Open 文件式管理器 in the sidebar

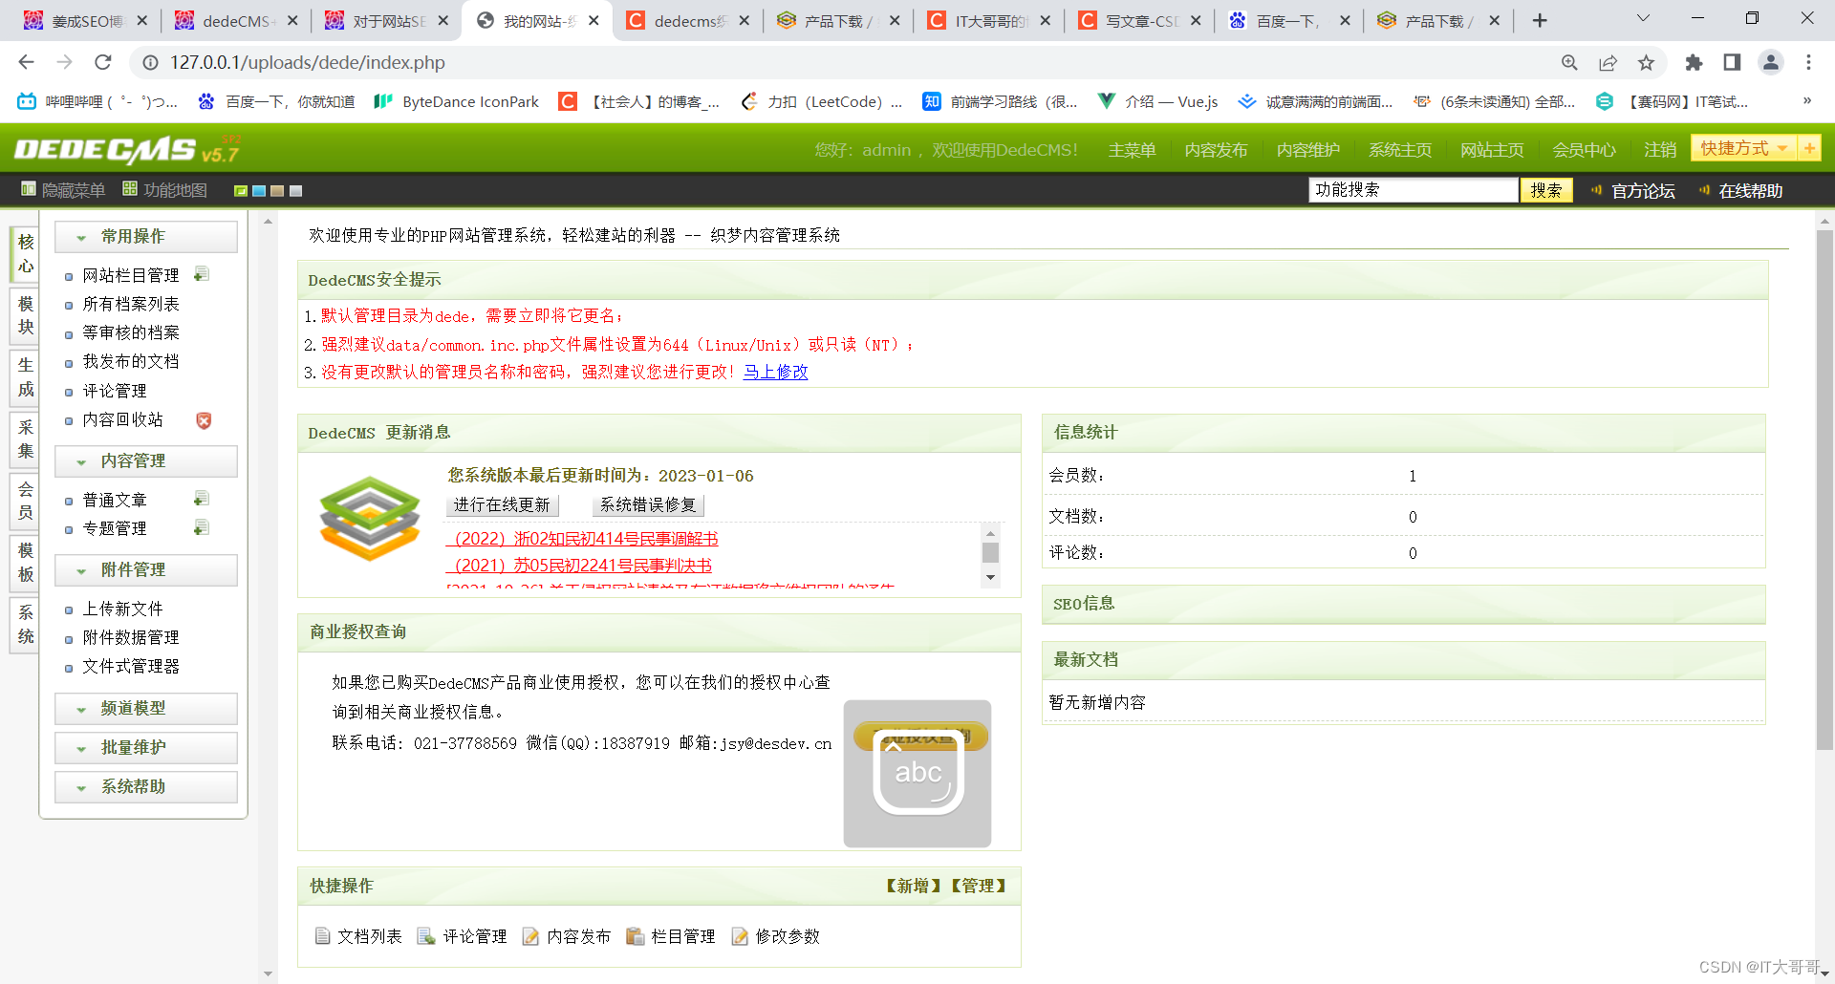coord(131,666)
